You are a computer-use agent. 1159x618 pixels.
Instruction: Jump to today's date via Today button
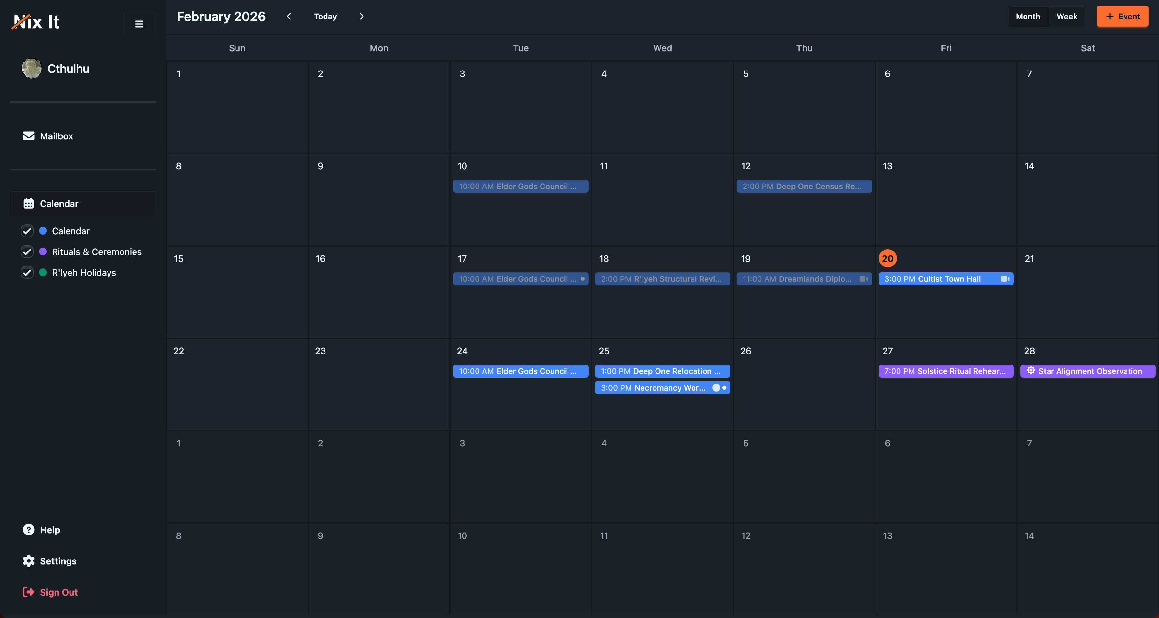pos(325,16)
